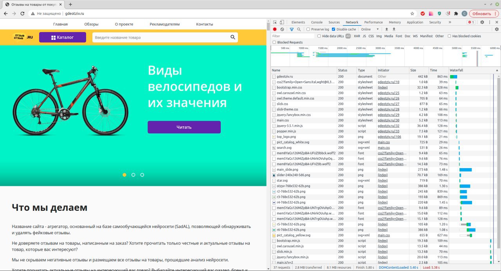Viewport: 501px width, 271px height.
Task: Open the Online throttling dropdown
Action: [x=370, y=29]
